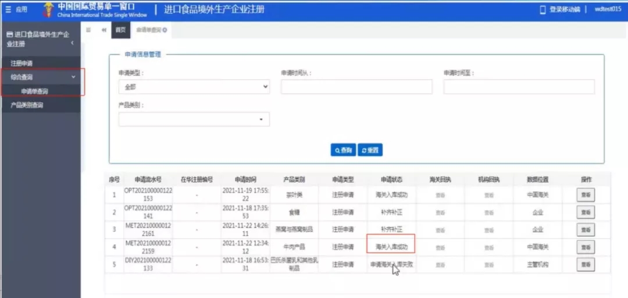Switch to the 首页 tab
The width and height of the screenshot is (628, 298).
click(120, 30)
